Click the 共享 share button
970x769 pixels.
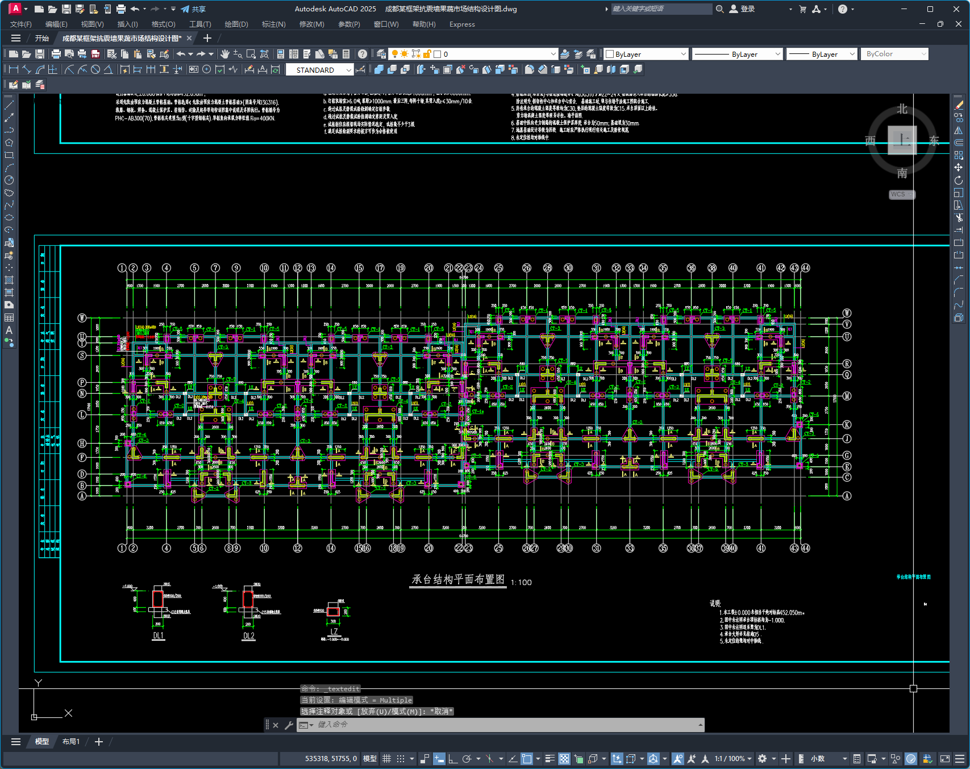pos(193,9)
